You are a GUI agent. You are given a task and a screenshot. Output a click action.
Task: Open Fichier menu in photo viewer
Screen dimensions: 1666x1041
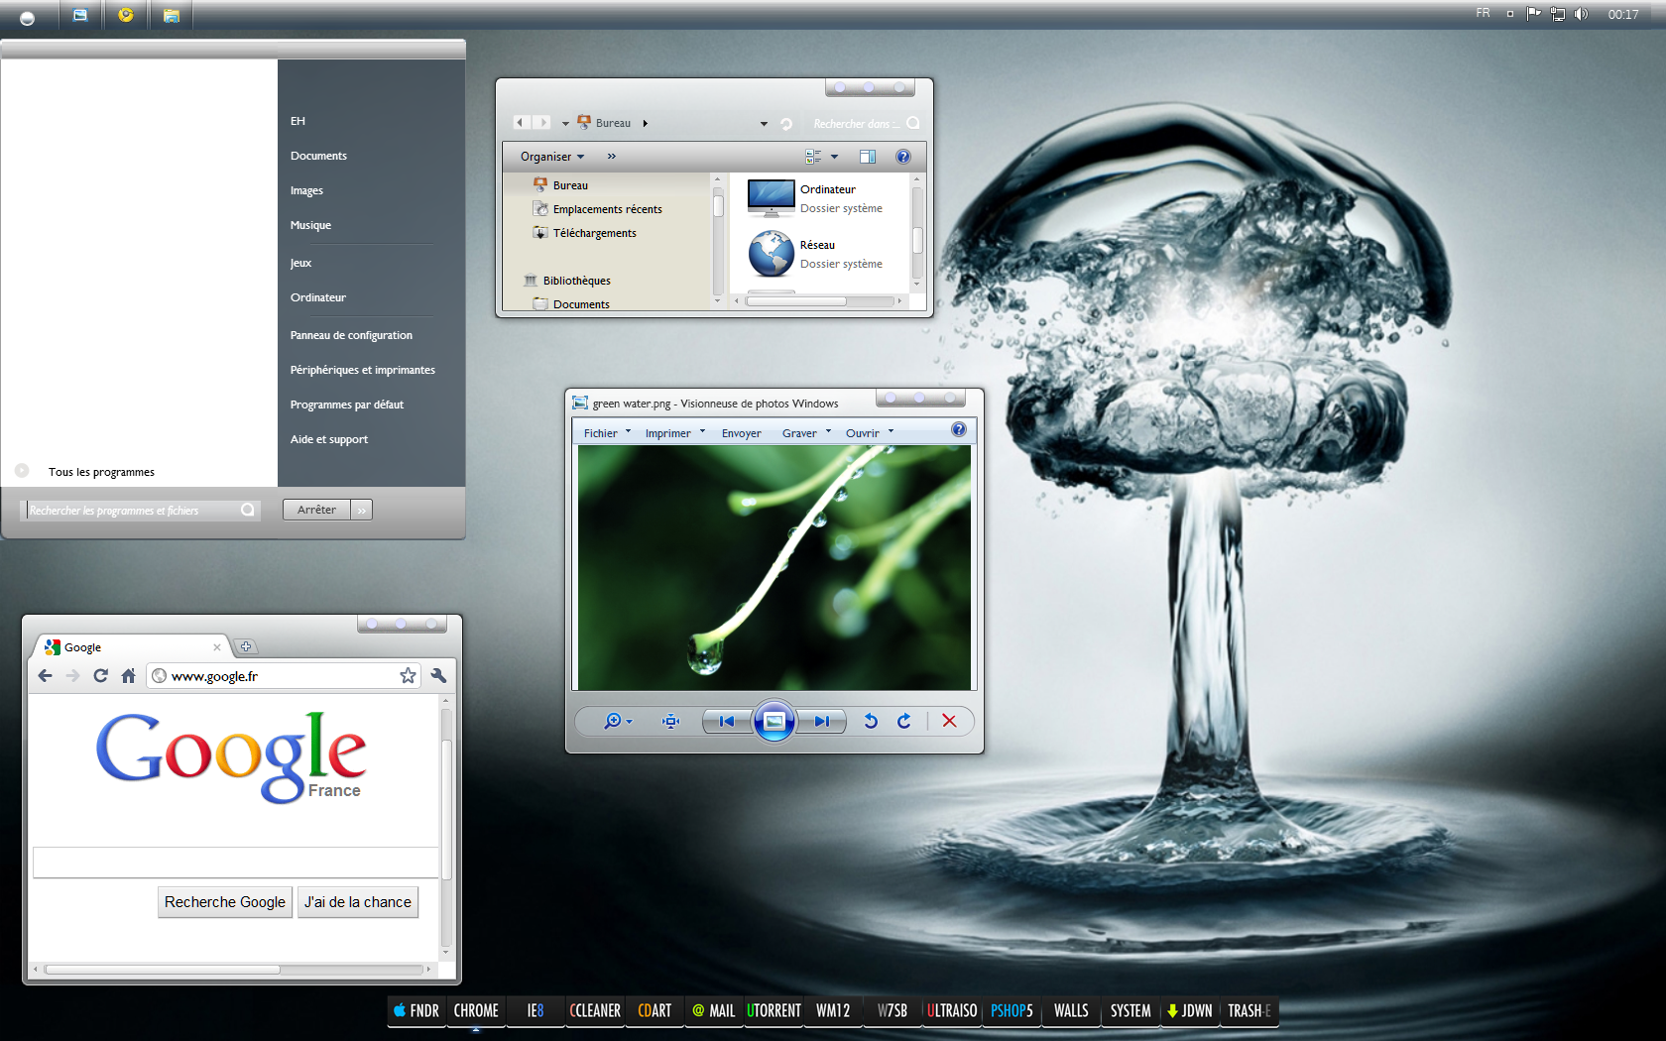pyautogui.click(x=607, y=433)
